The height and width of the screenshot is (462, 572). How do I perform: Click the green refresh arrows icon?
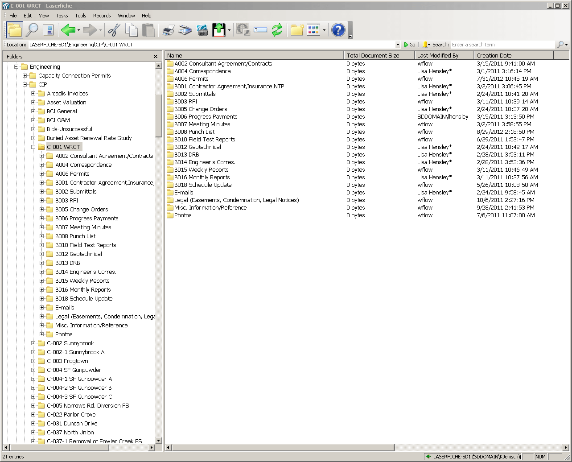(277, 30)
